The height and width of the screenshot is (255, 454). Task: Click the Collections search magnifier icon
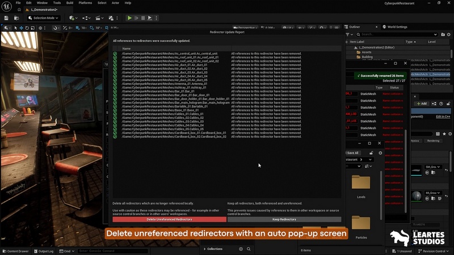click(249, 249)
